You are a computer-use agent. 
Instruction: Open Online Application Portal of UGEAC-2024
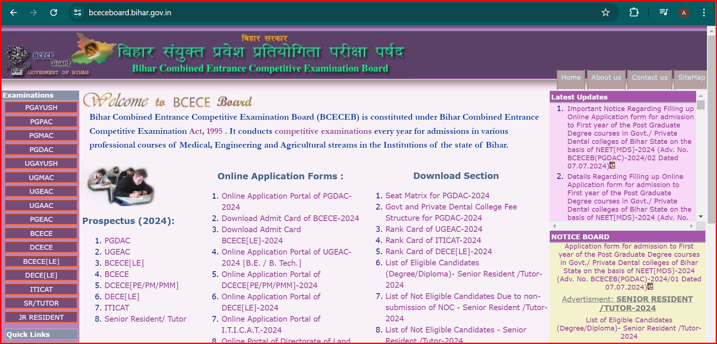point(286,258)
